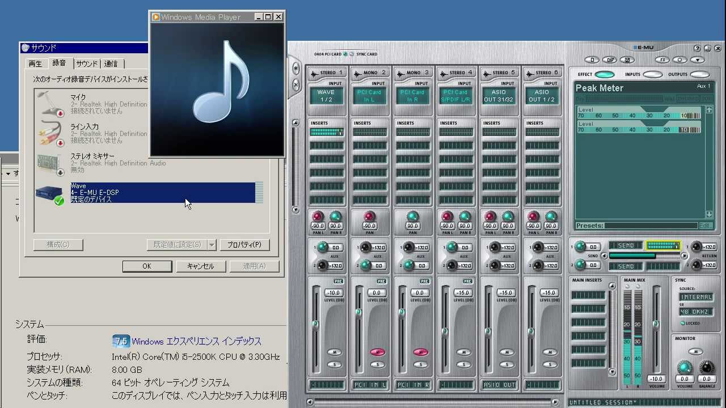Open the E-MU toolbar down-arrow menu

click(697, 59)
